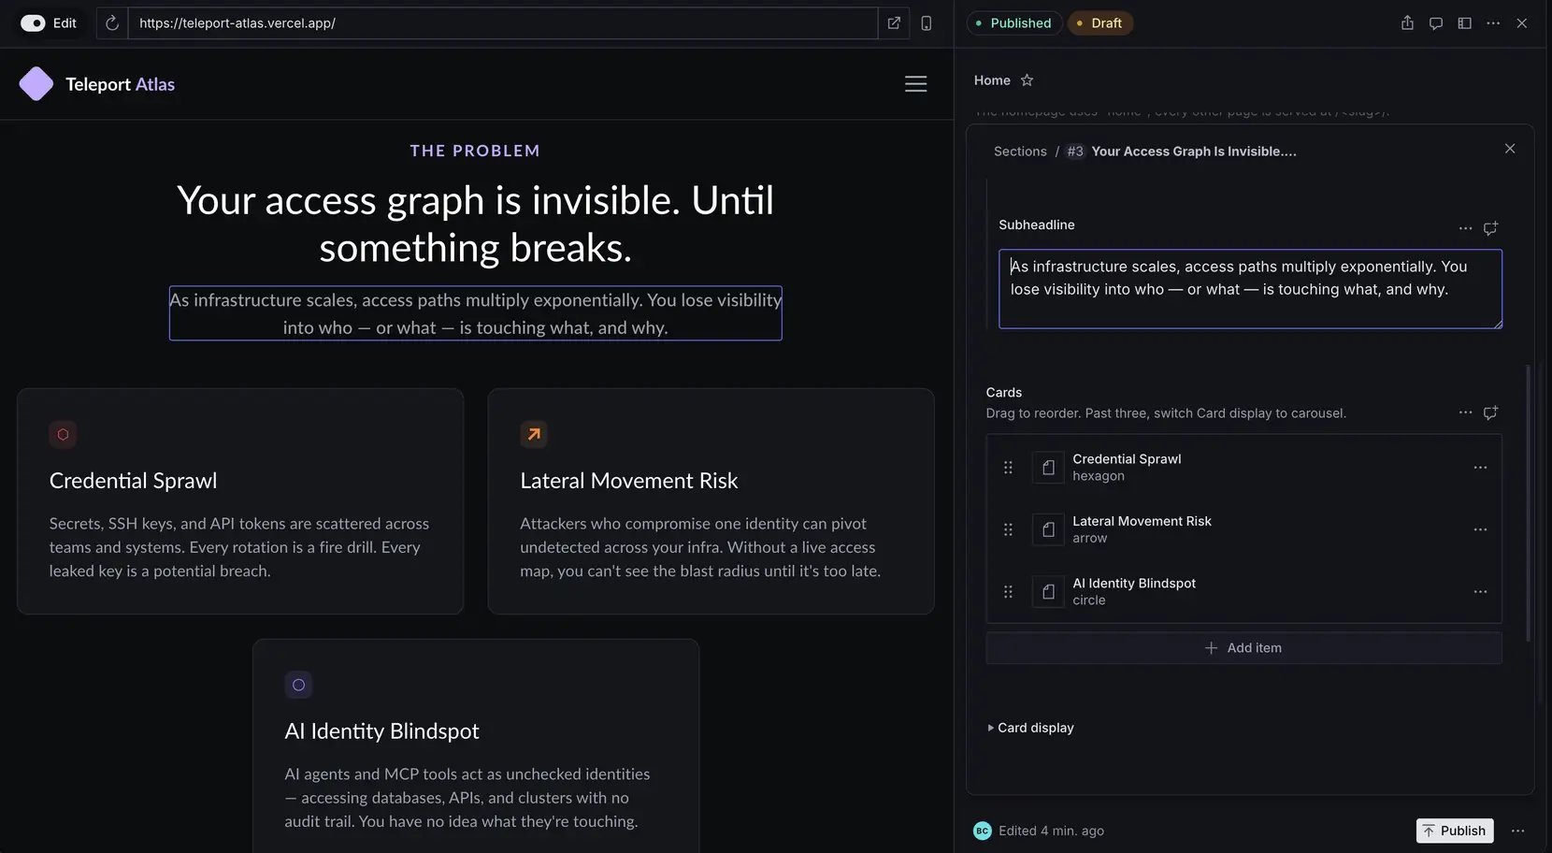Viewport: 1552px width, 853px height.
Task: Add a comment to the Subheadline field
Action: pyautogui.click(x=1490, y=228)
